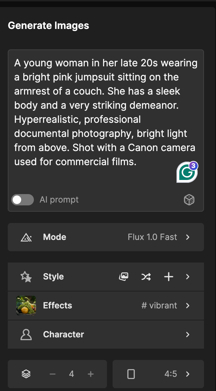The image size is (216, 391).
Task: Click the Character person icon
Action: [26, 335]
